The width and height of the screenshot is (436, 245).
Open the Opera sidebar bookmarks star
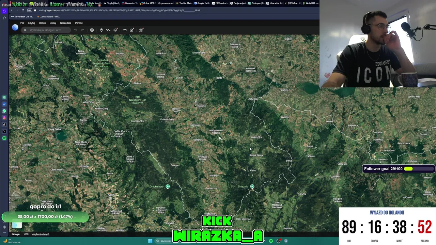tap(4, 18)
